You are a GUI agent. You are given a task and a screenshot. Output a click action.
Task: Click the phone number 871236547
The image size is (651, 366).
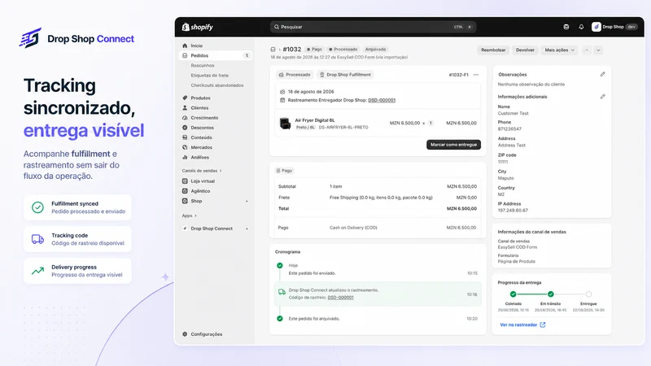coord(509,129)
